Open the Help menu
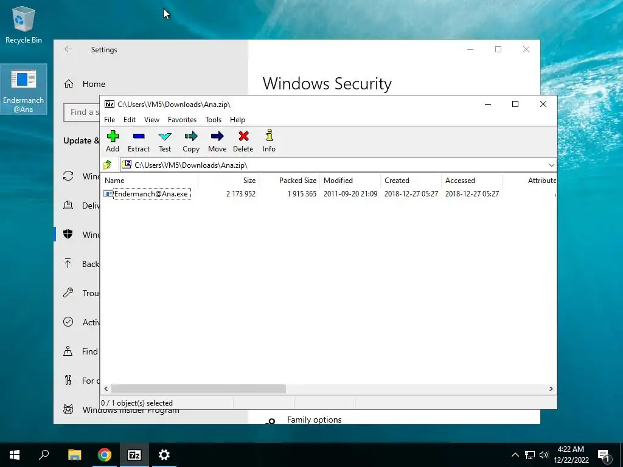 [x=237, y=120]
